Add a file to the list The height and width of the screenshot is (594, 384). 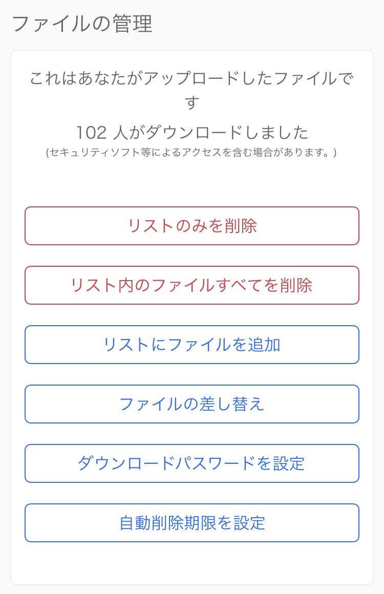[x=192, y=345]
